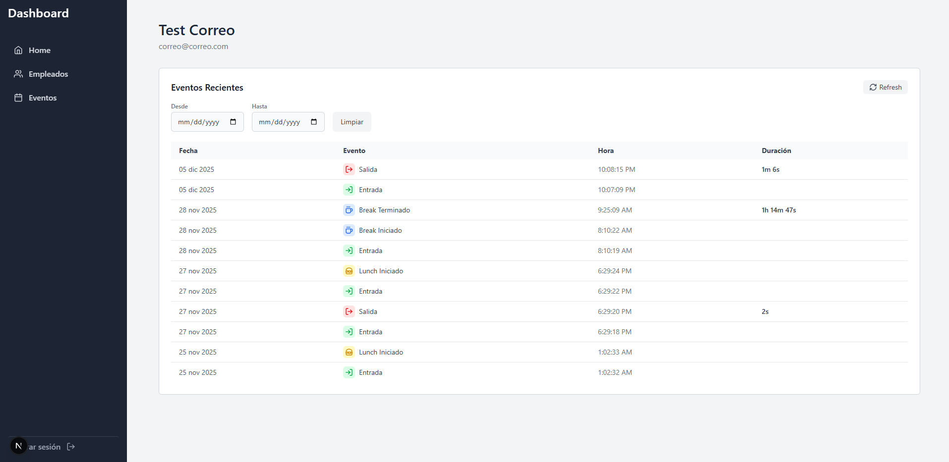Click the circular refresh arrows icon on Refresh button
This screenshot has height=462, width=949.
(873, 87)
